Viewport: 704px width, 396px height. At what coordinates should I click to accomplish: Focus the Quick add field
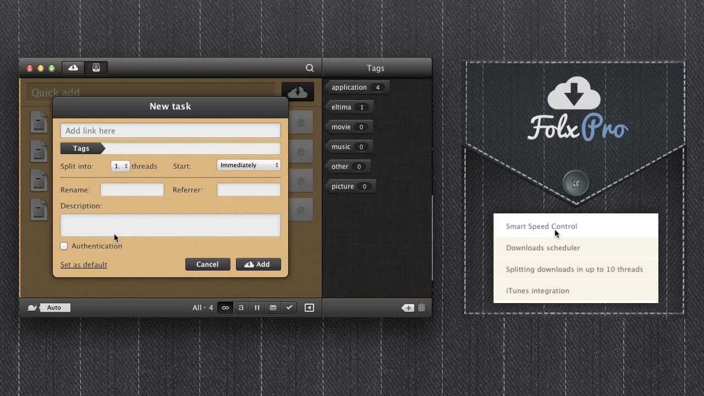coord(150,92)
